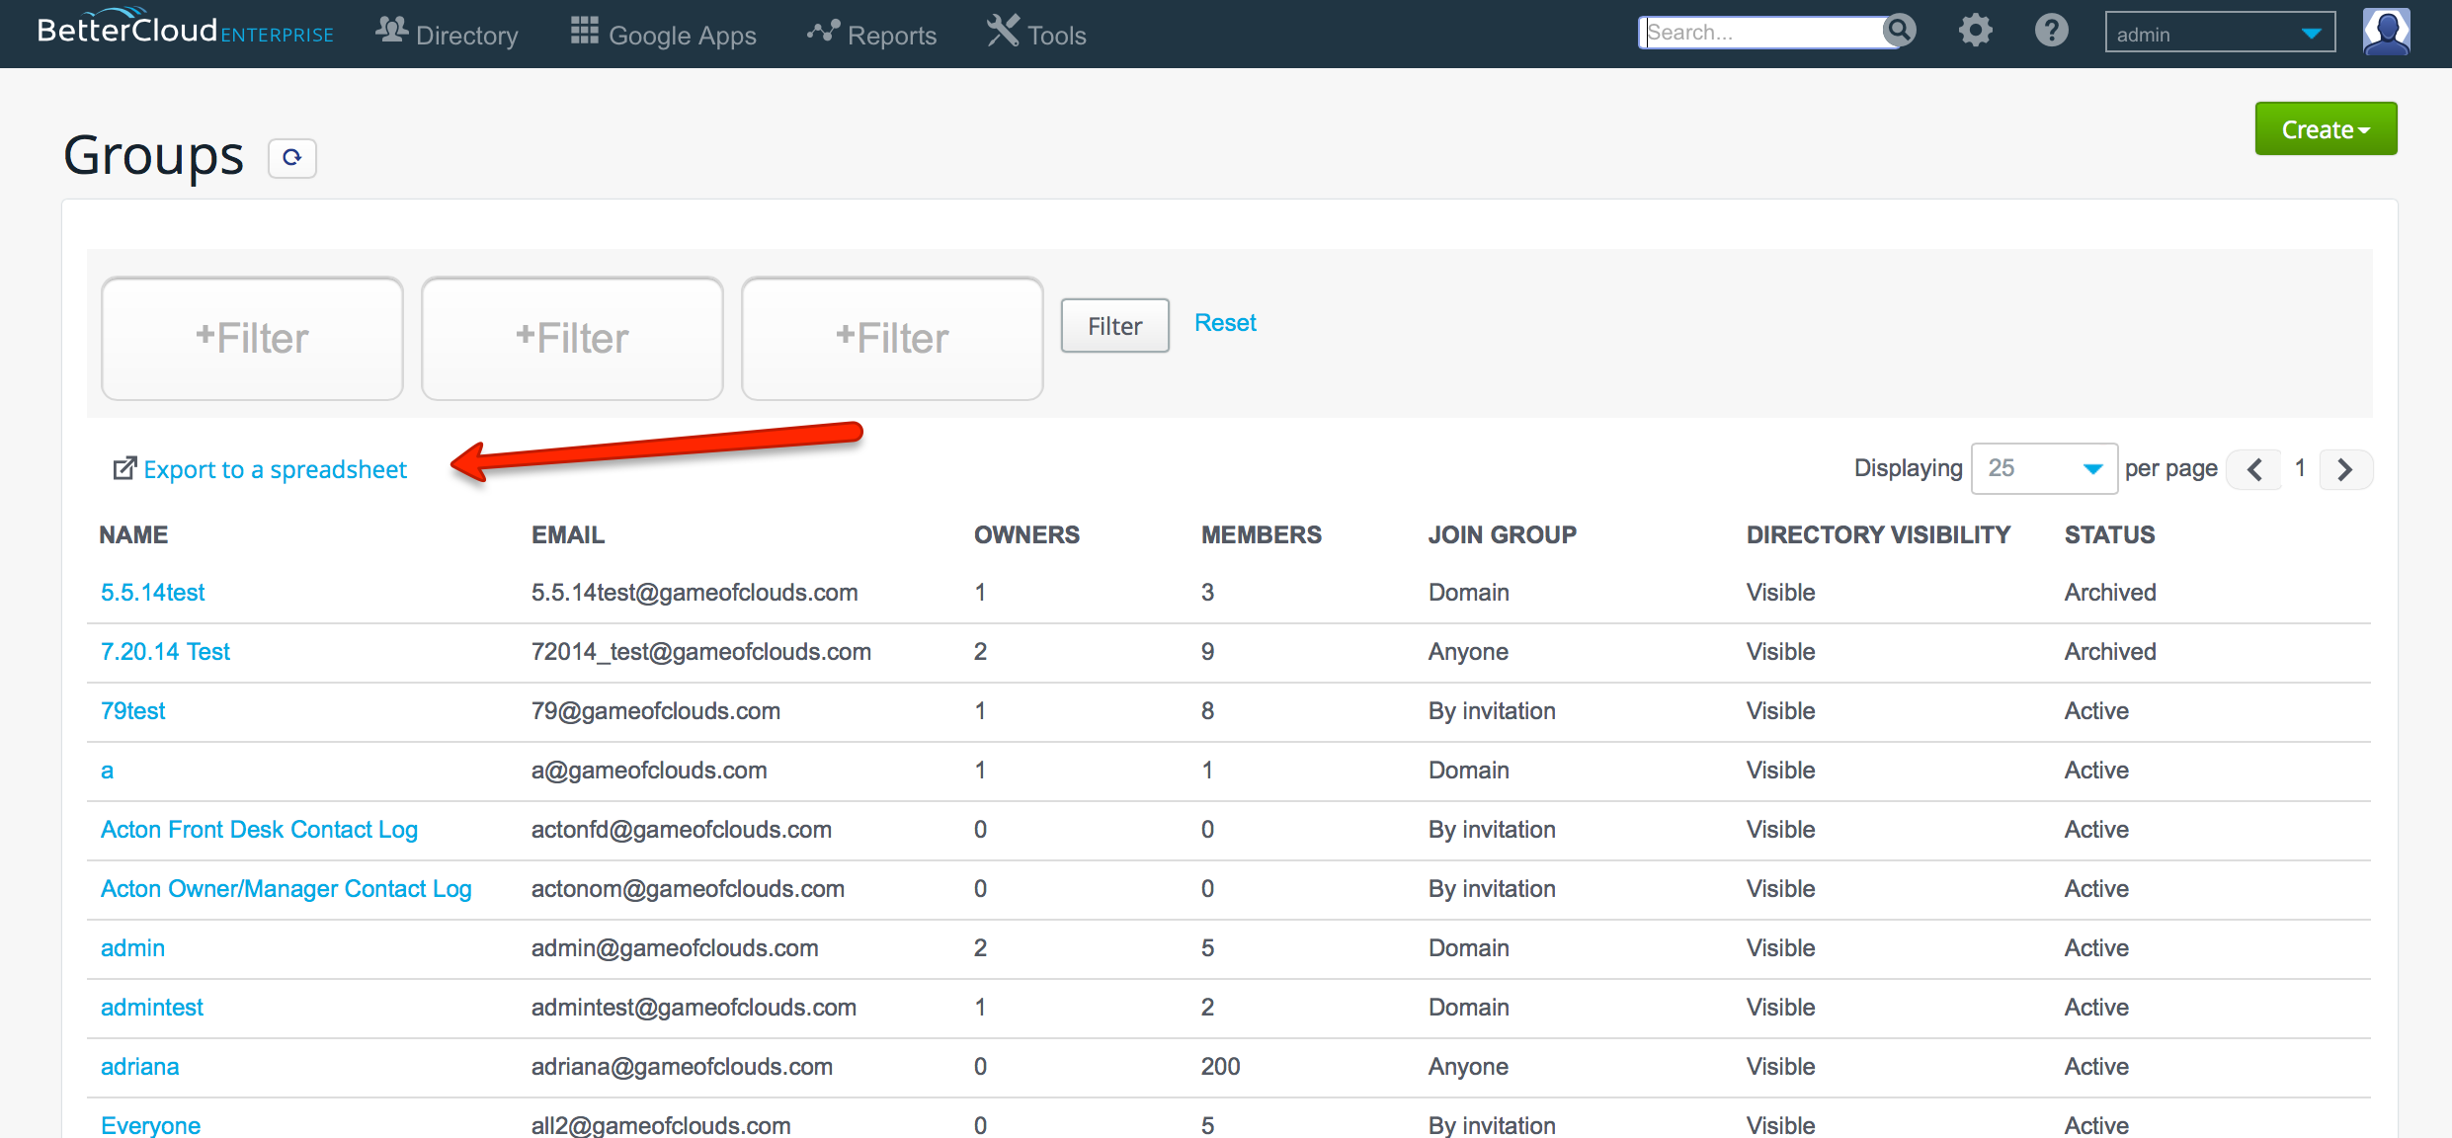Click the user avatar icon
Viewport: 2452px width, 1138px height.
2386,32
